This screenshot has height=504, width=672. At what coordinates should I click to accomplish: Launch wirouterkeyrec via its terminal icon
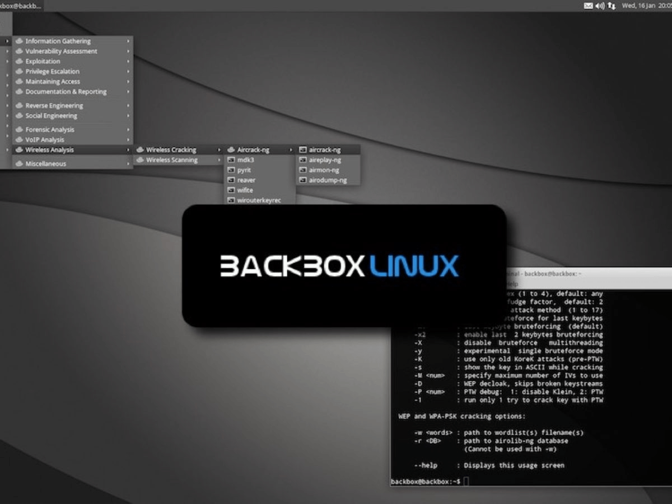[x=231, y=200]
